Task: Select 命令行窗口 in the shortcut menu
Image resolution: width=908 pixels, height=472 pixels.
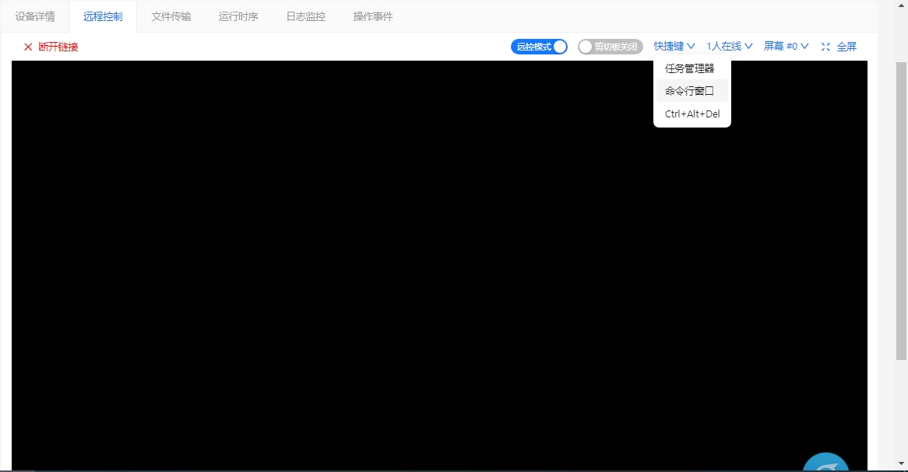Action: (692, 91)
